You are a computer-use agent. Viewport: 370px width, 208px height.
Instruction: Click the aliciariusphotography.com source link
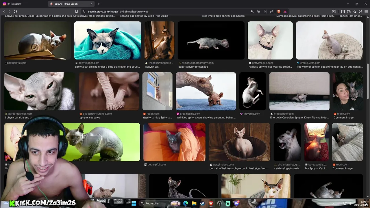pyautogui.click(x=198, y=63)
